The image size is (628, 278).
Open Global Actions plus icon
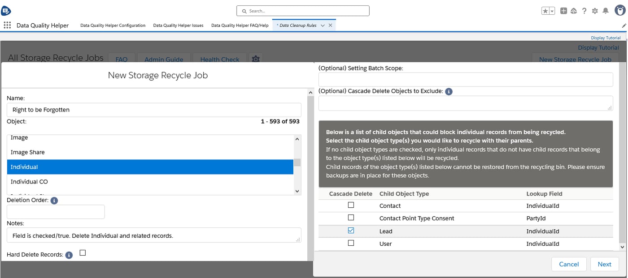point(564,11)
